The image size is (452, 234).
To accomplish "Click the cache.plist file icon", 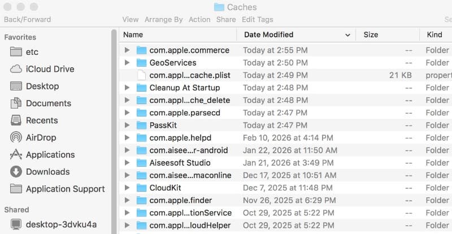I will pyautogui.click(x=142, y=75).
